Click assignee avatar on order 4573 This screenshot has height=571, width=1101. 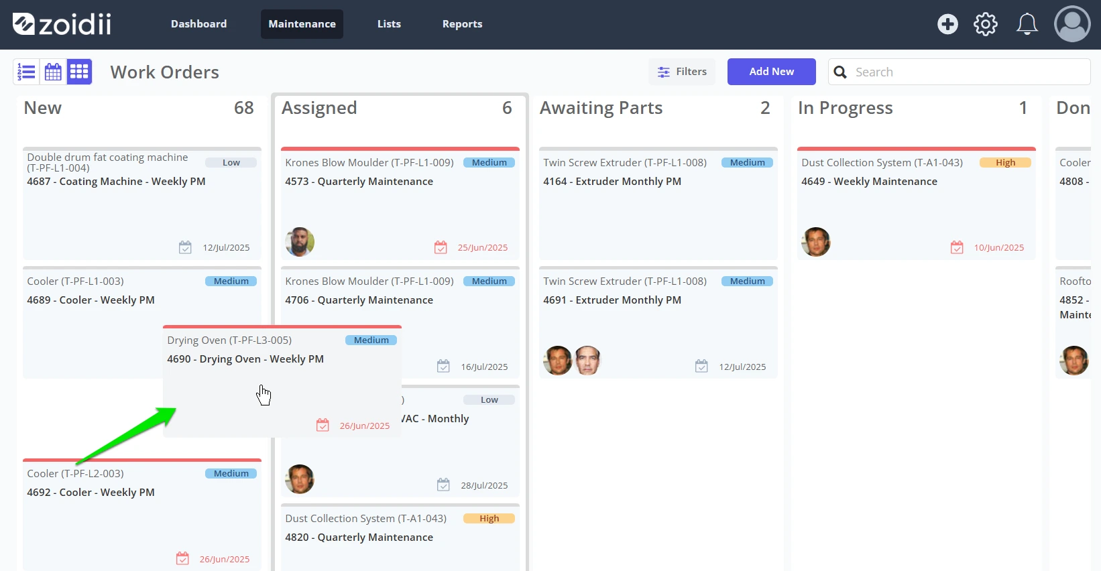(x=300, y=242)
